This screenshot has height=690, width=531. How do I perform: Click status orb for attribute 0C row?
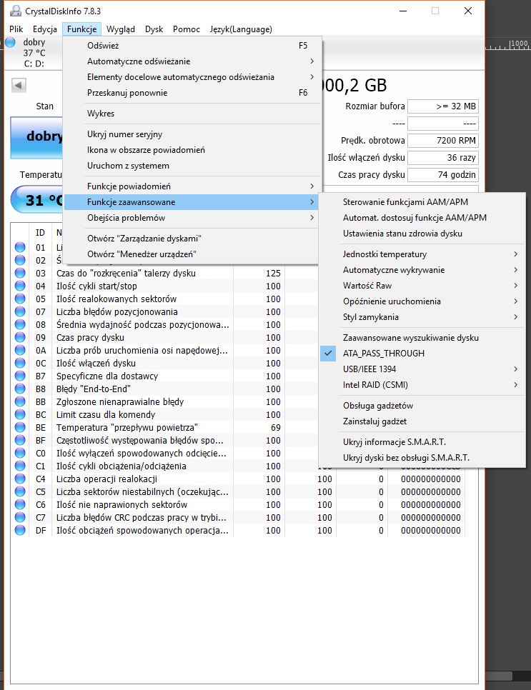[x=20, y=363]
